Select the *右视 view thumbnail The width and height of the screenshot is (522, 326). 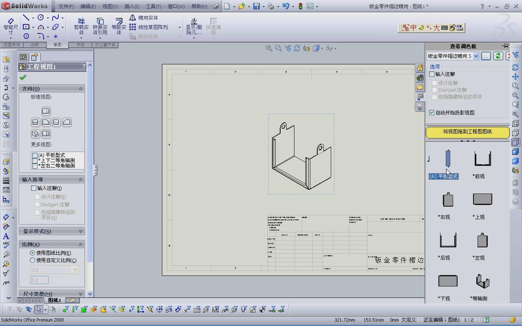448,199
